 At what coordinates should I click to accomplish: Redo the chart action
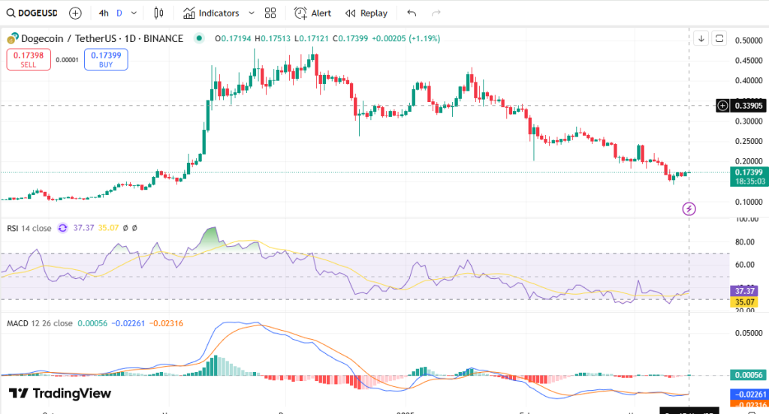tap(436, 13)
